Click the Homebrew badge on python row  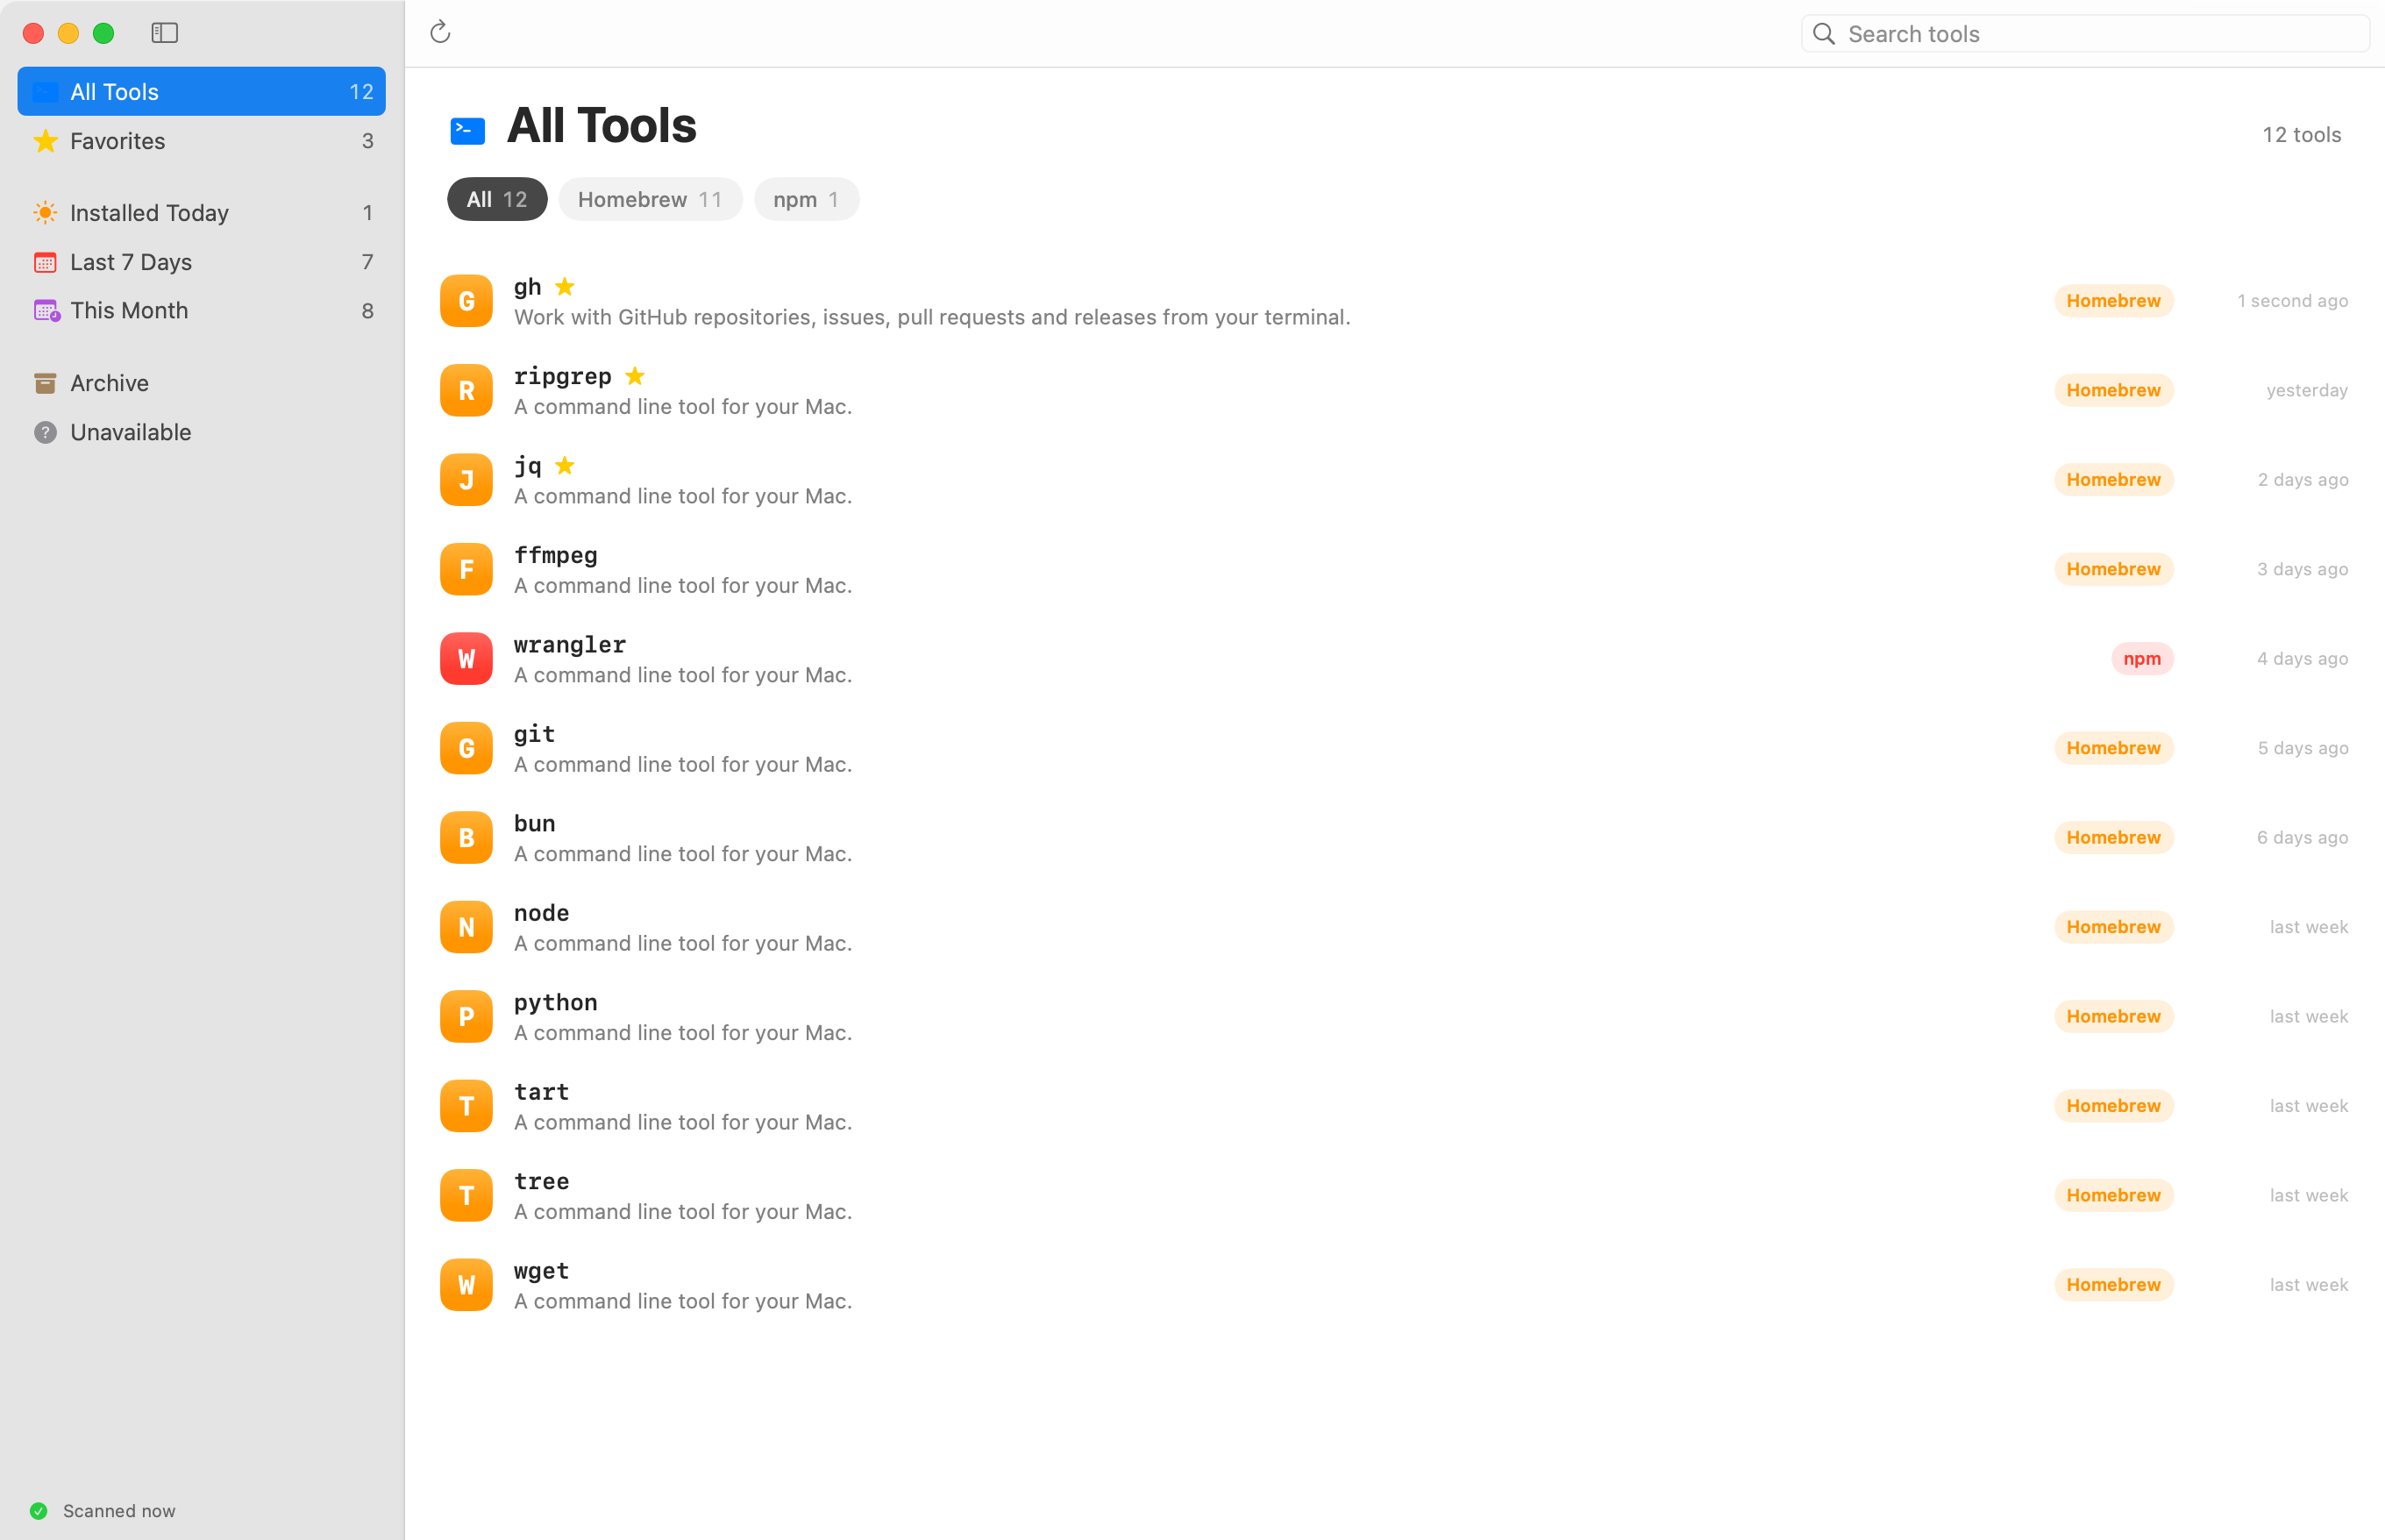2113,1017
